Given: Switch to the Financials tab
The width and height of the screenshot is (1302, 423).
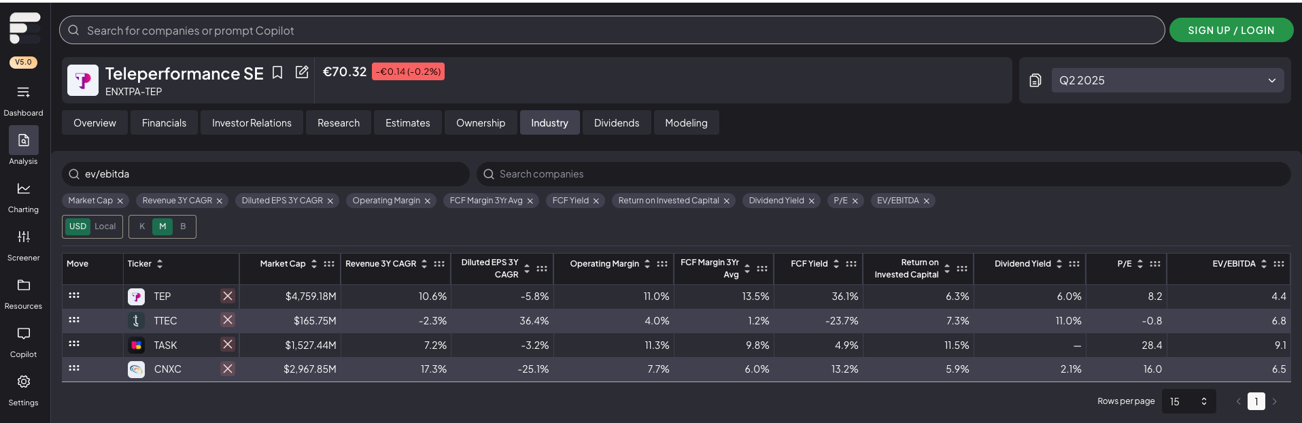Looking at the screenshot, I should [164, 122].
